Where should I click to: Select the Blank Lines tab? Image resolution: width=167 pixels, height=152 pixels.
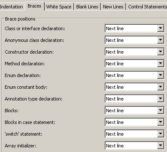click(x=87, y=7)
